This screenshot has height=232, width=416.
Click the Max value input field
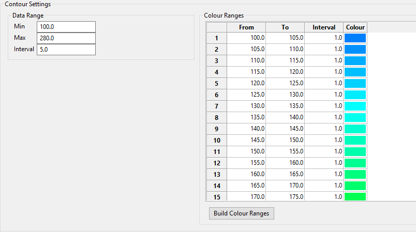66,38
